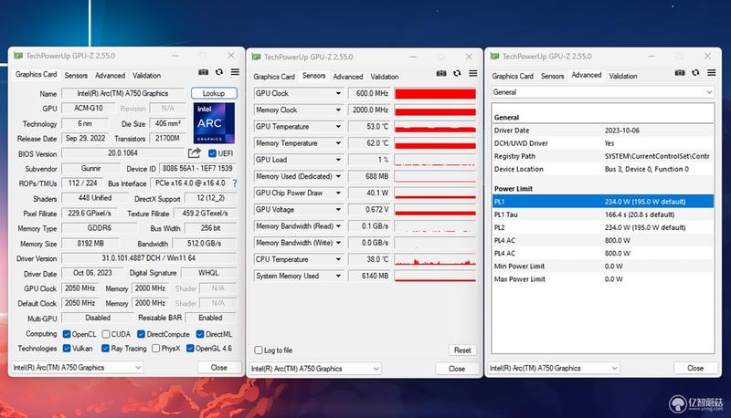Click the Driver Version field

coord(149,258)
